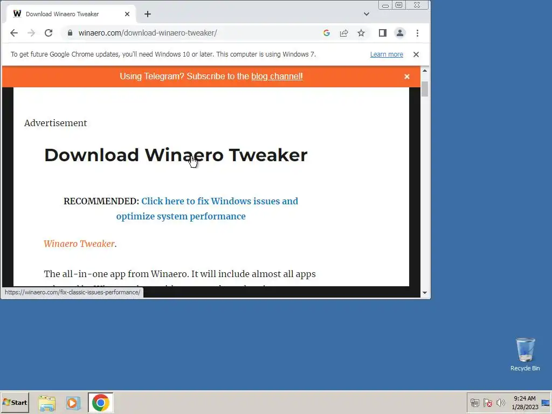Reload the Winaero page
Screen dimensions: 552x414
click(x=49, y=33)
